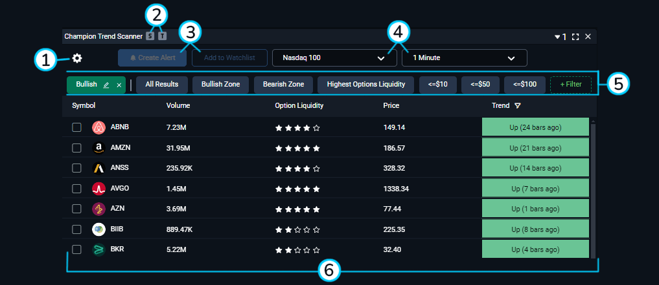Click the Create Alert button
The height and width of the screenshot is (285, 659).
(152, 58)
